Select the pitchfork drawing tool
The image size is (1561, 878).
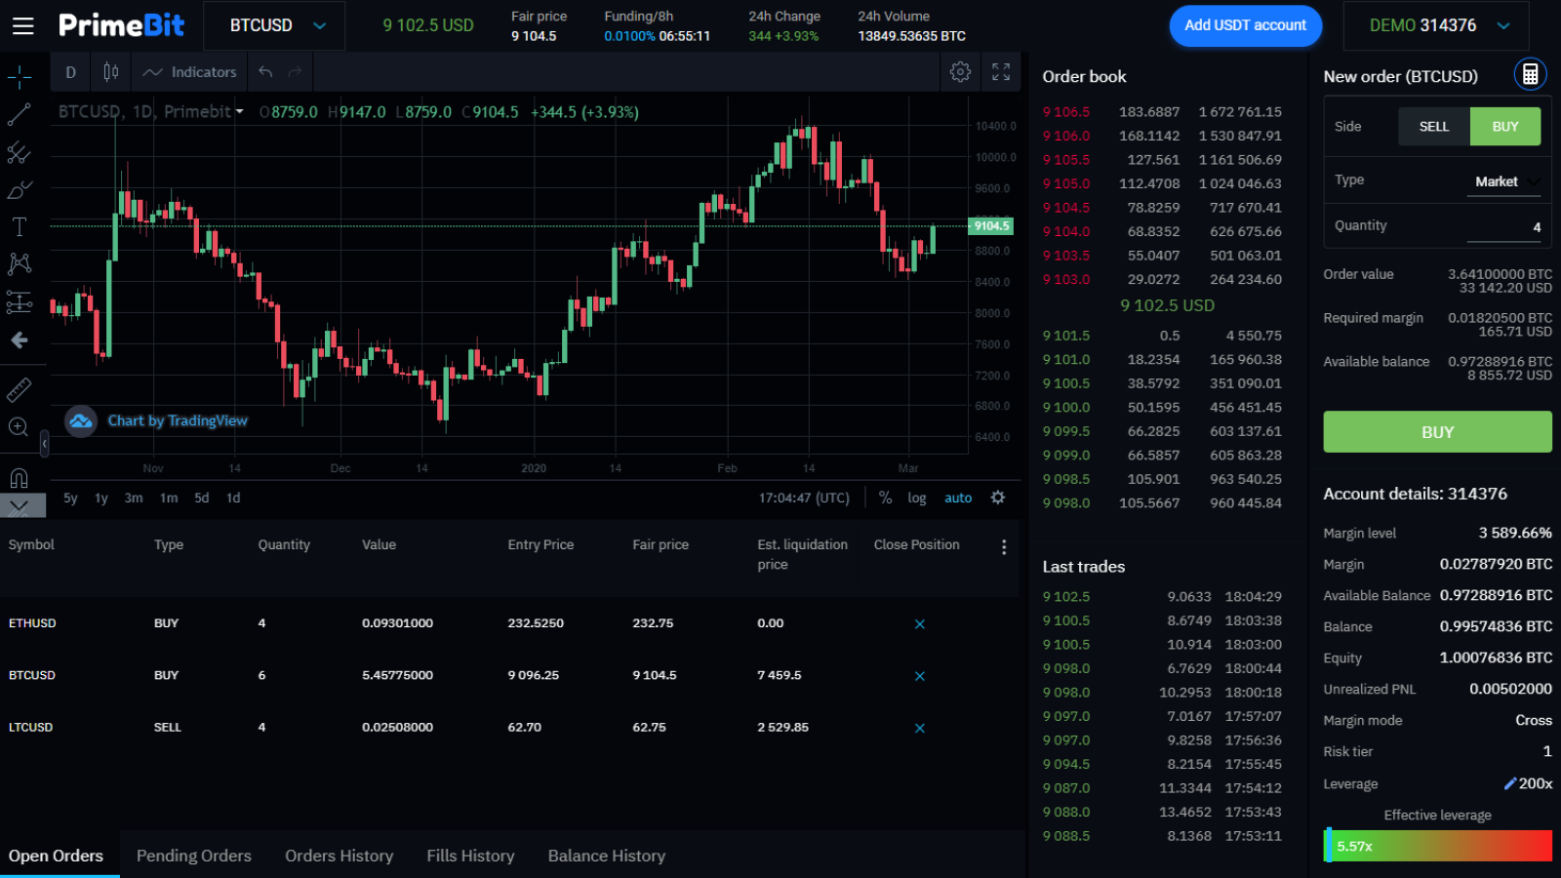[20, 152]
